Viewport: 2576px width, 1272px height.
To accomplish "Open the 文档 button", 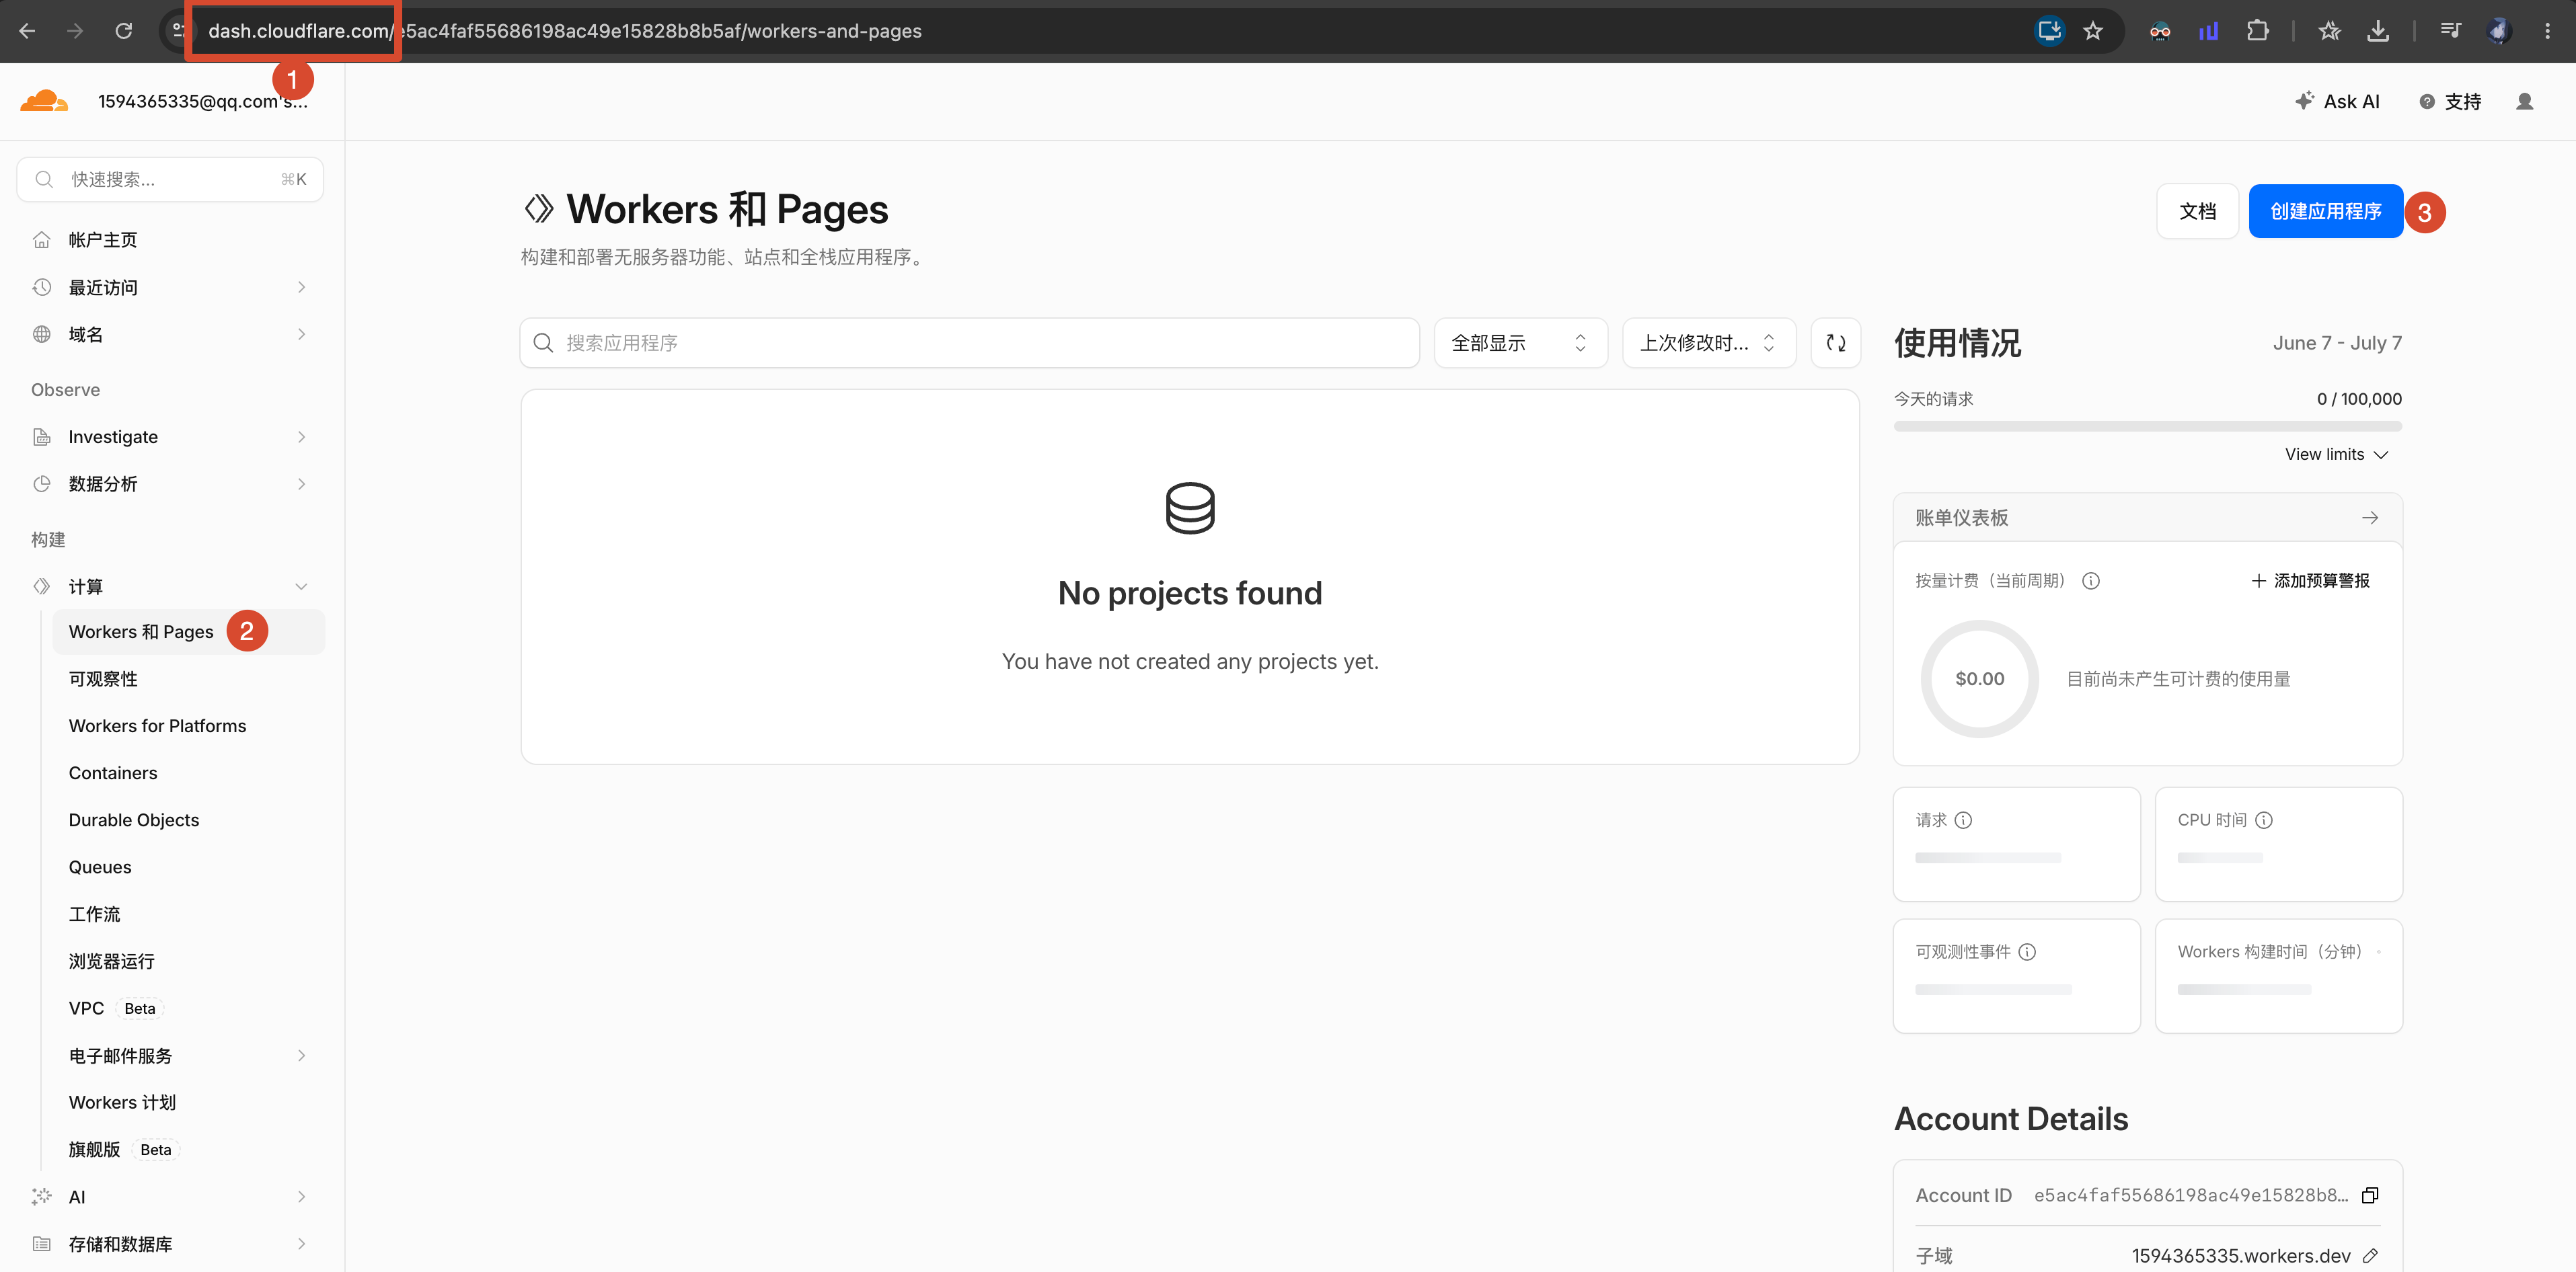I will click(2197, 212).
